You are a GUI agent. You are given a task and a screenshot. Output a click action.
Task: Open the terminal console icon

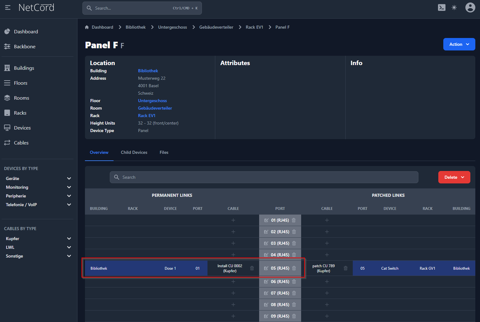(x=441, y=7)
